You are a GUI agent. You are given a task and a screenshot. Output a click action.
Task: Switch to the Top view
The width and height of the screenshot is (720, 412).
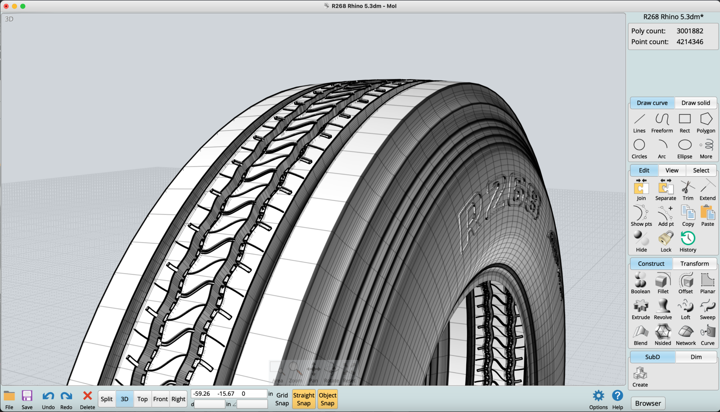coord(143,399)
